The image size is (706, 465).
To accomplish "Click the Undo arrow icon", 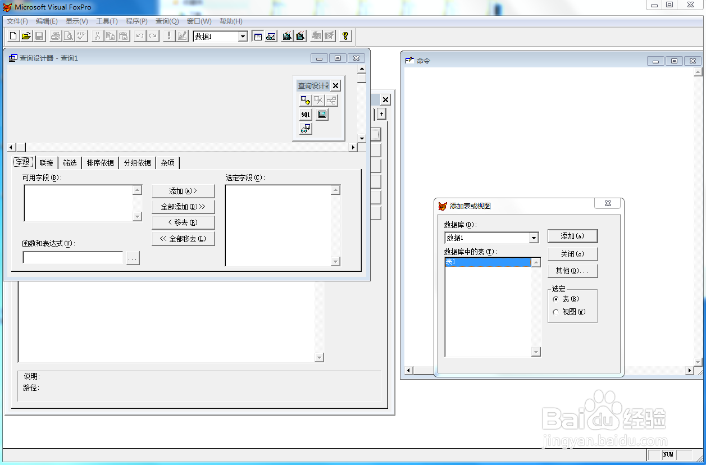I will (139, 37).
